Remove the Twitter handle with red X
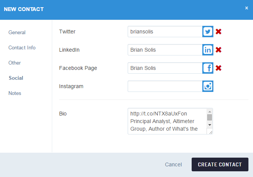 (x=218, y=32)
